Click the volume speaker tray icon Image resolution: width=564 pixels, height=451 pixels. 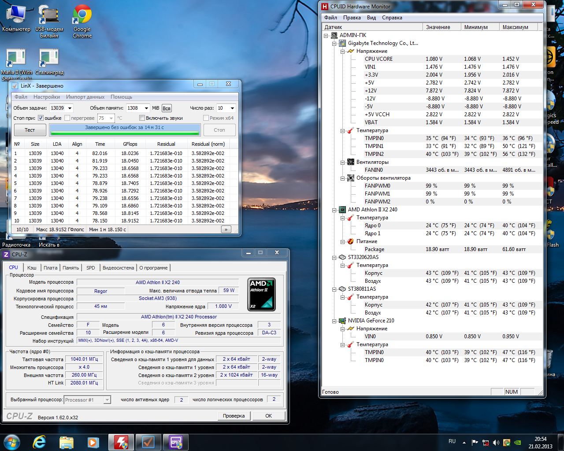(x=496, y=442)
